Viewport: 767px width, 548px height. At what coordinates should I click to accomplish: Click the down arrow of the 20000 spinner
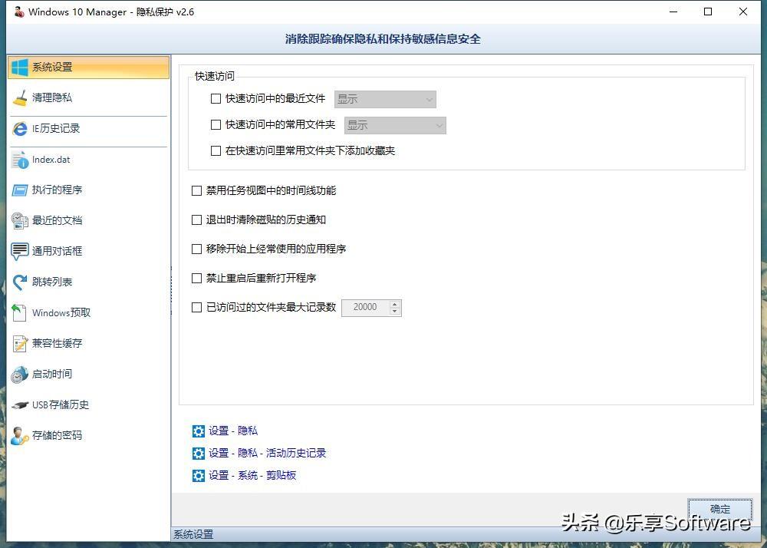pos(395,312)
